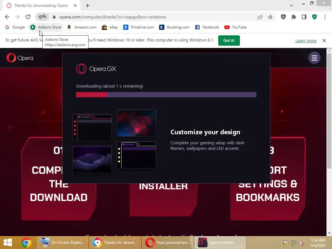
Task: Select the purple wave wallpaper thumbnail
Action: click(92, 159)
